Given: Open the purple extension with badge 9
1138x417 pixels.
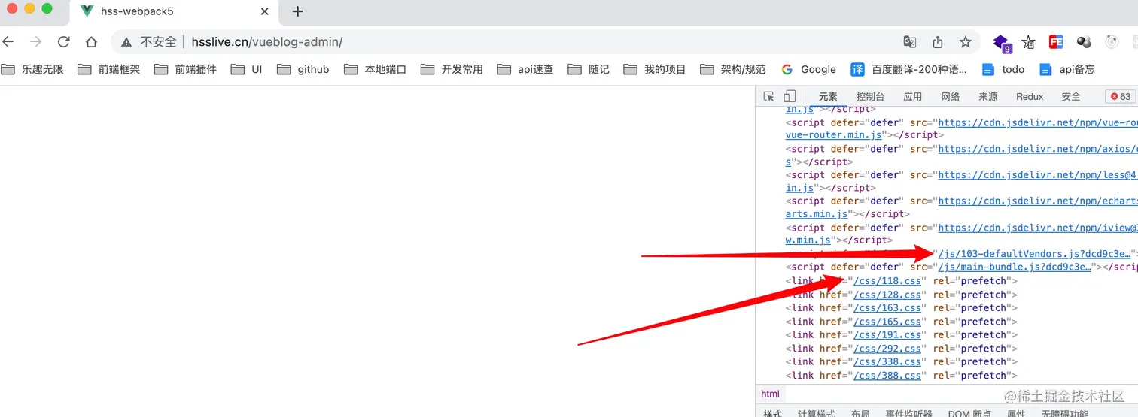Looking at the screenshot, I should [x=1002, y=43].
